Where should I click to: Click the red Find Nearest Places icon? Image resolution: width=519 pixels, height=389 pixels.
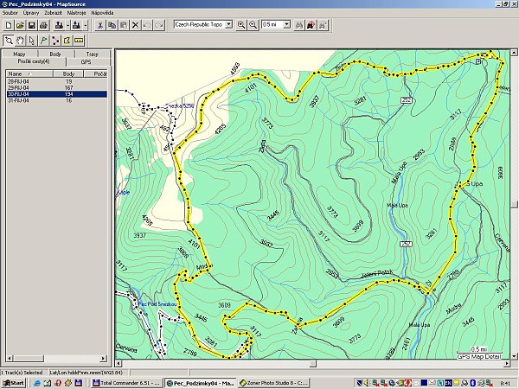311,25
